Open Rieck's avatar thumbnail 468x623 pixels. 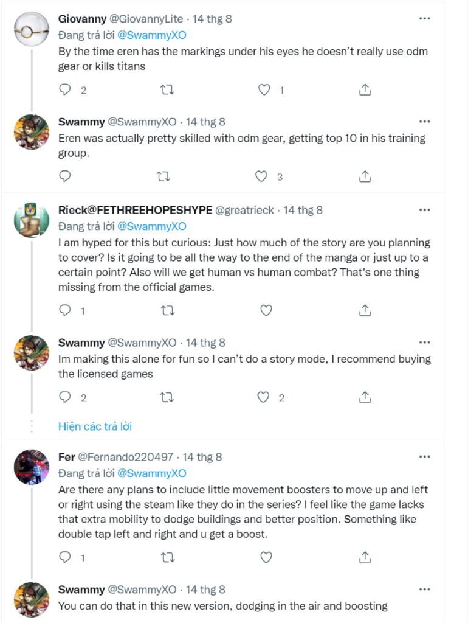32,220
